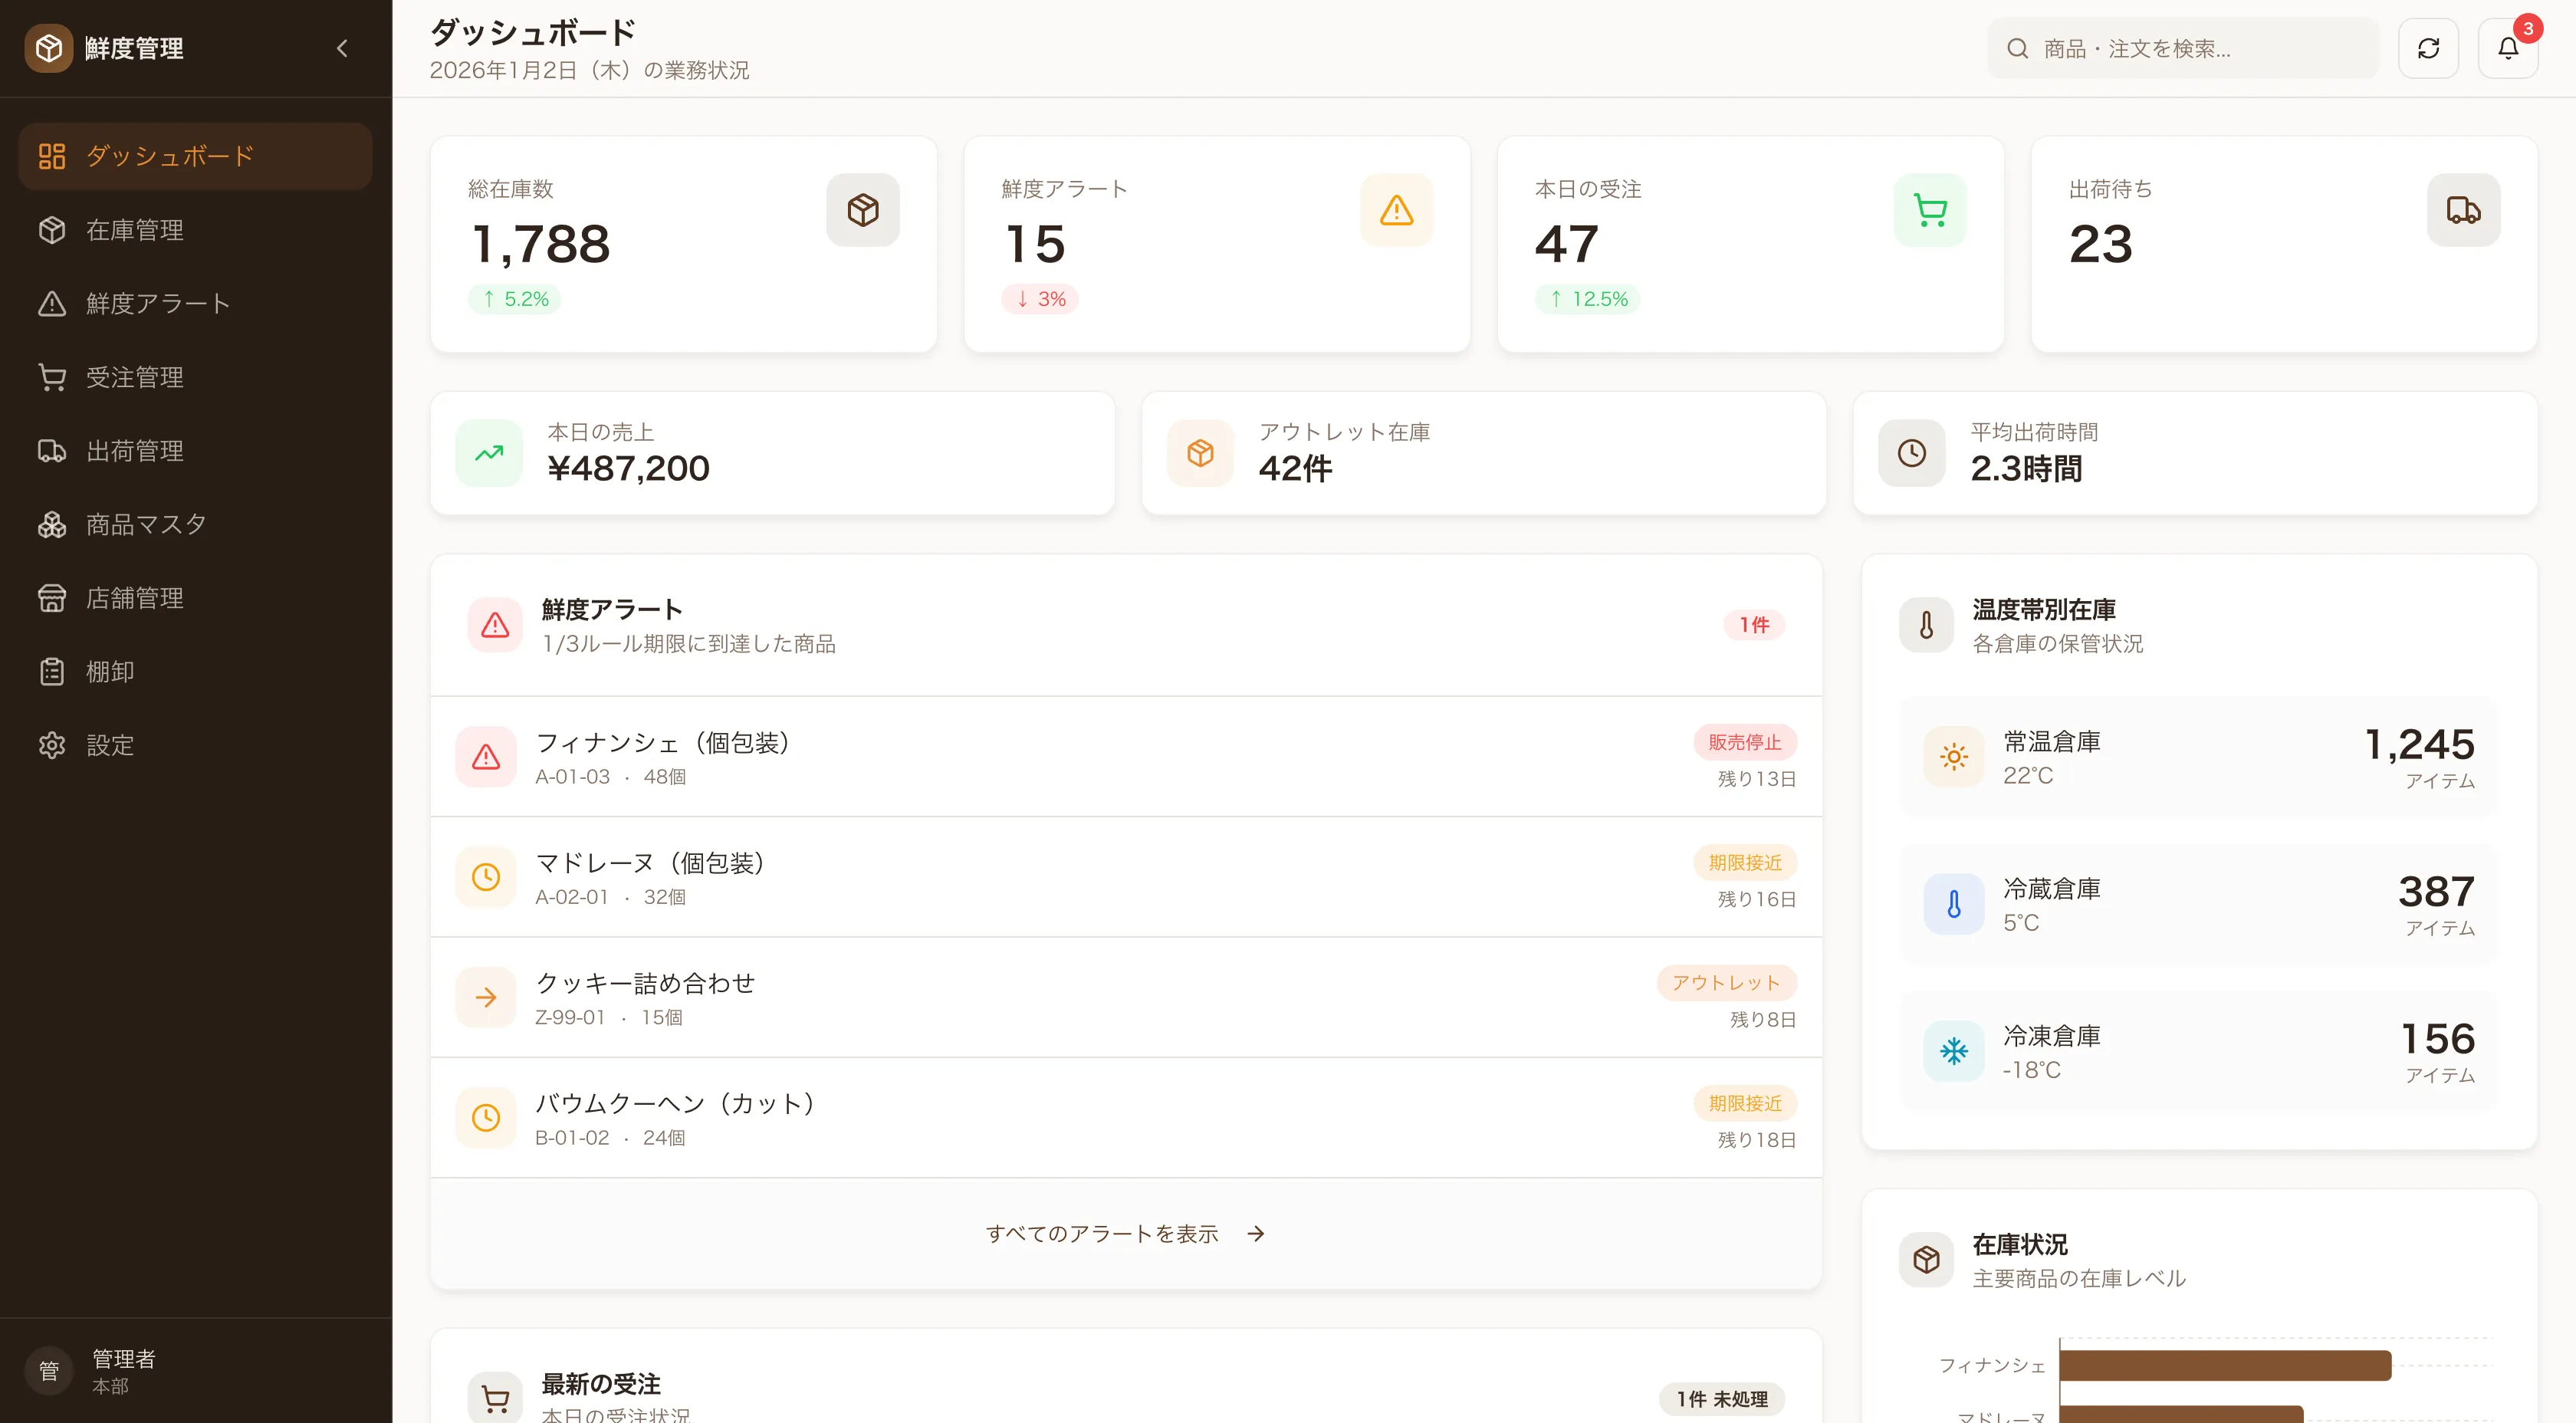Click the box icon on 総在庫数 card
Viewport: 2576px width, 1423px height.
tap(862, 210)
